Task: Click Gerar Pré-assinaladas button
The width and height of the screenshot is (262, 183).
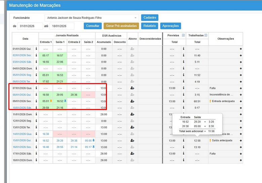Action: tap(121, 26)
